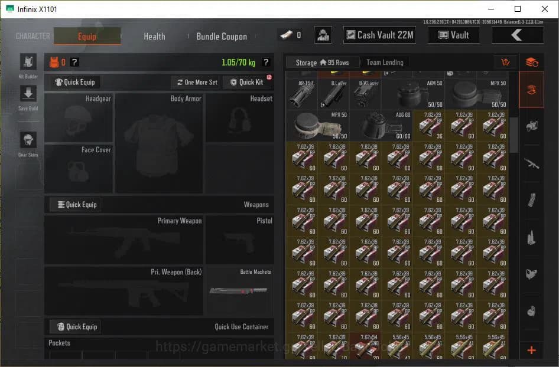Switch to the Health tab
Image resolution: width=559 pixels, height=367 pixels.
[x=154, y=37]
